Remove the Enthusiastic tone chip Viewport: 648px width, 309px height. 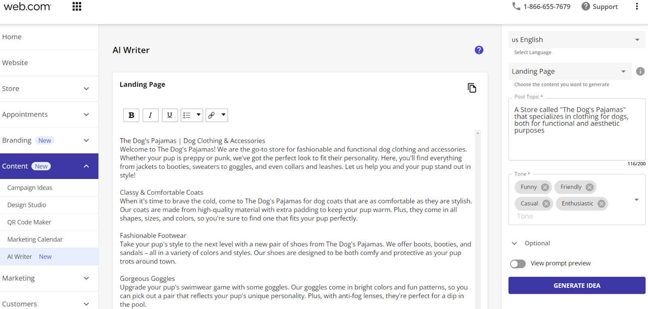tap(602, 204)
